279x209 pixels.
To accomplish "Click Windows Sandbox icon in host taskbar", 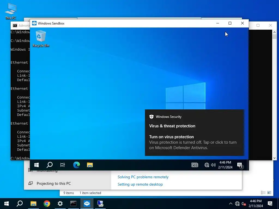I will (x=87, y=204).
